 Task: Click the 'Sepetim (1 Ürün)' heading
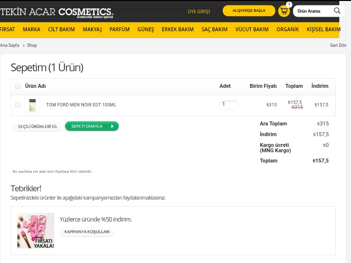(47, 67)
